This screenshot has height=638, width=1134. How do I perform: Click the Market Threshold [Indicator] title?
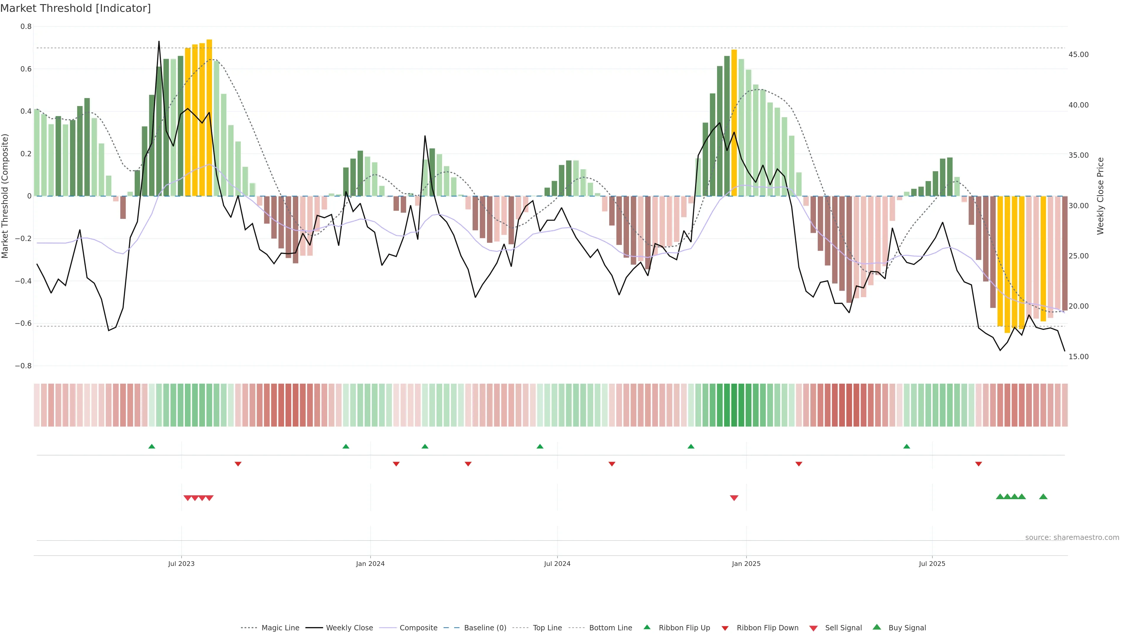(x=75, y=8)
